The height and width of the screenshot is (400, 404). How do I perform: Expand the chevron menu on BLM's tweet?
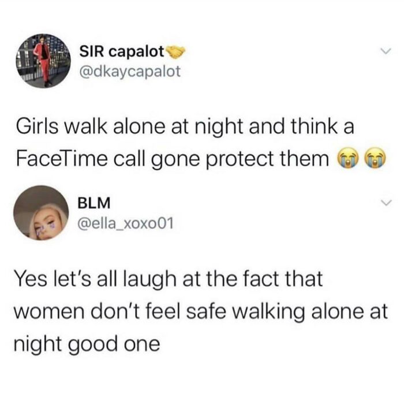(x=386, y=203)
